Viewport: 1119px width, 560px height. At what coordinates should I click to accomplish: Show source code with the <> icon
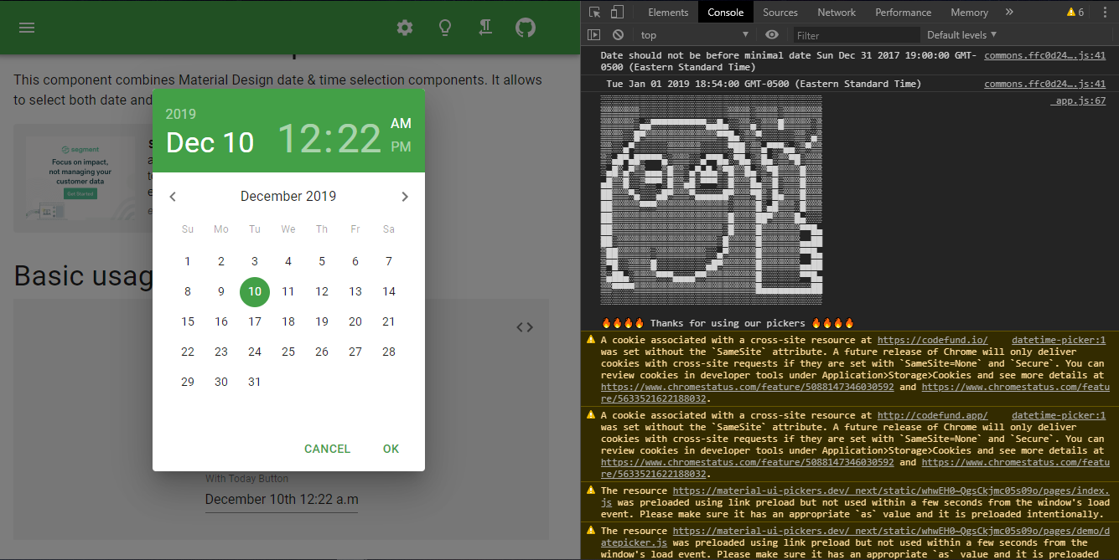525,327
